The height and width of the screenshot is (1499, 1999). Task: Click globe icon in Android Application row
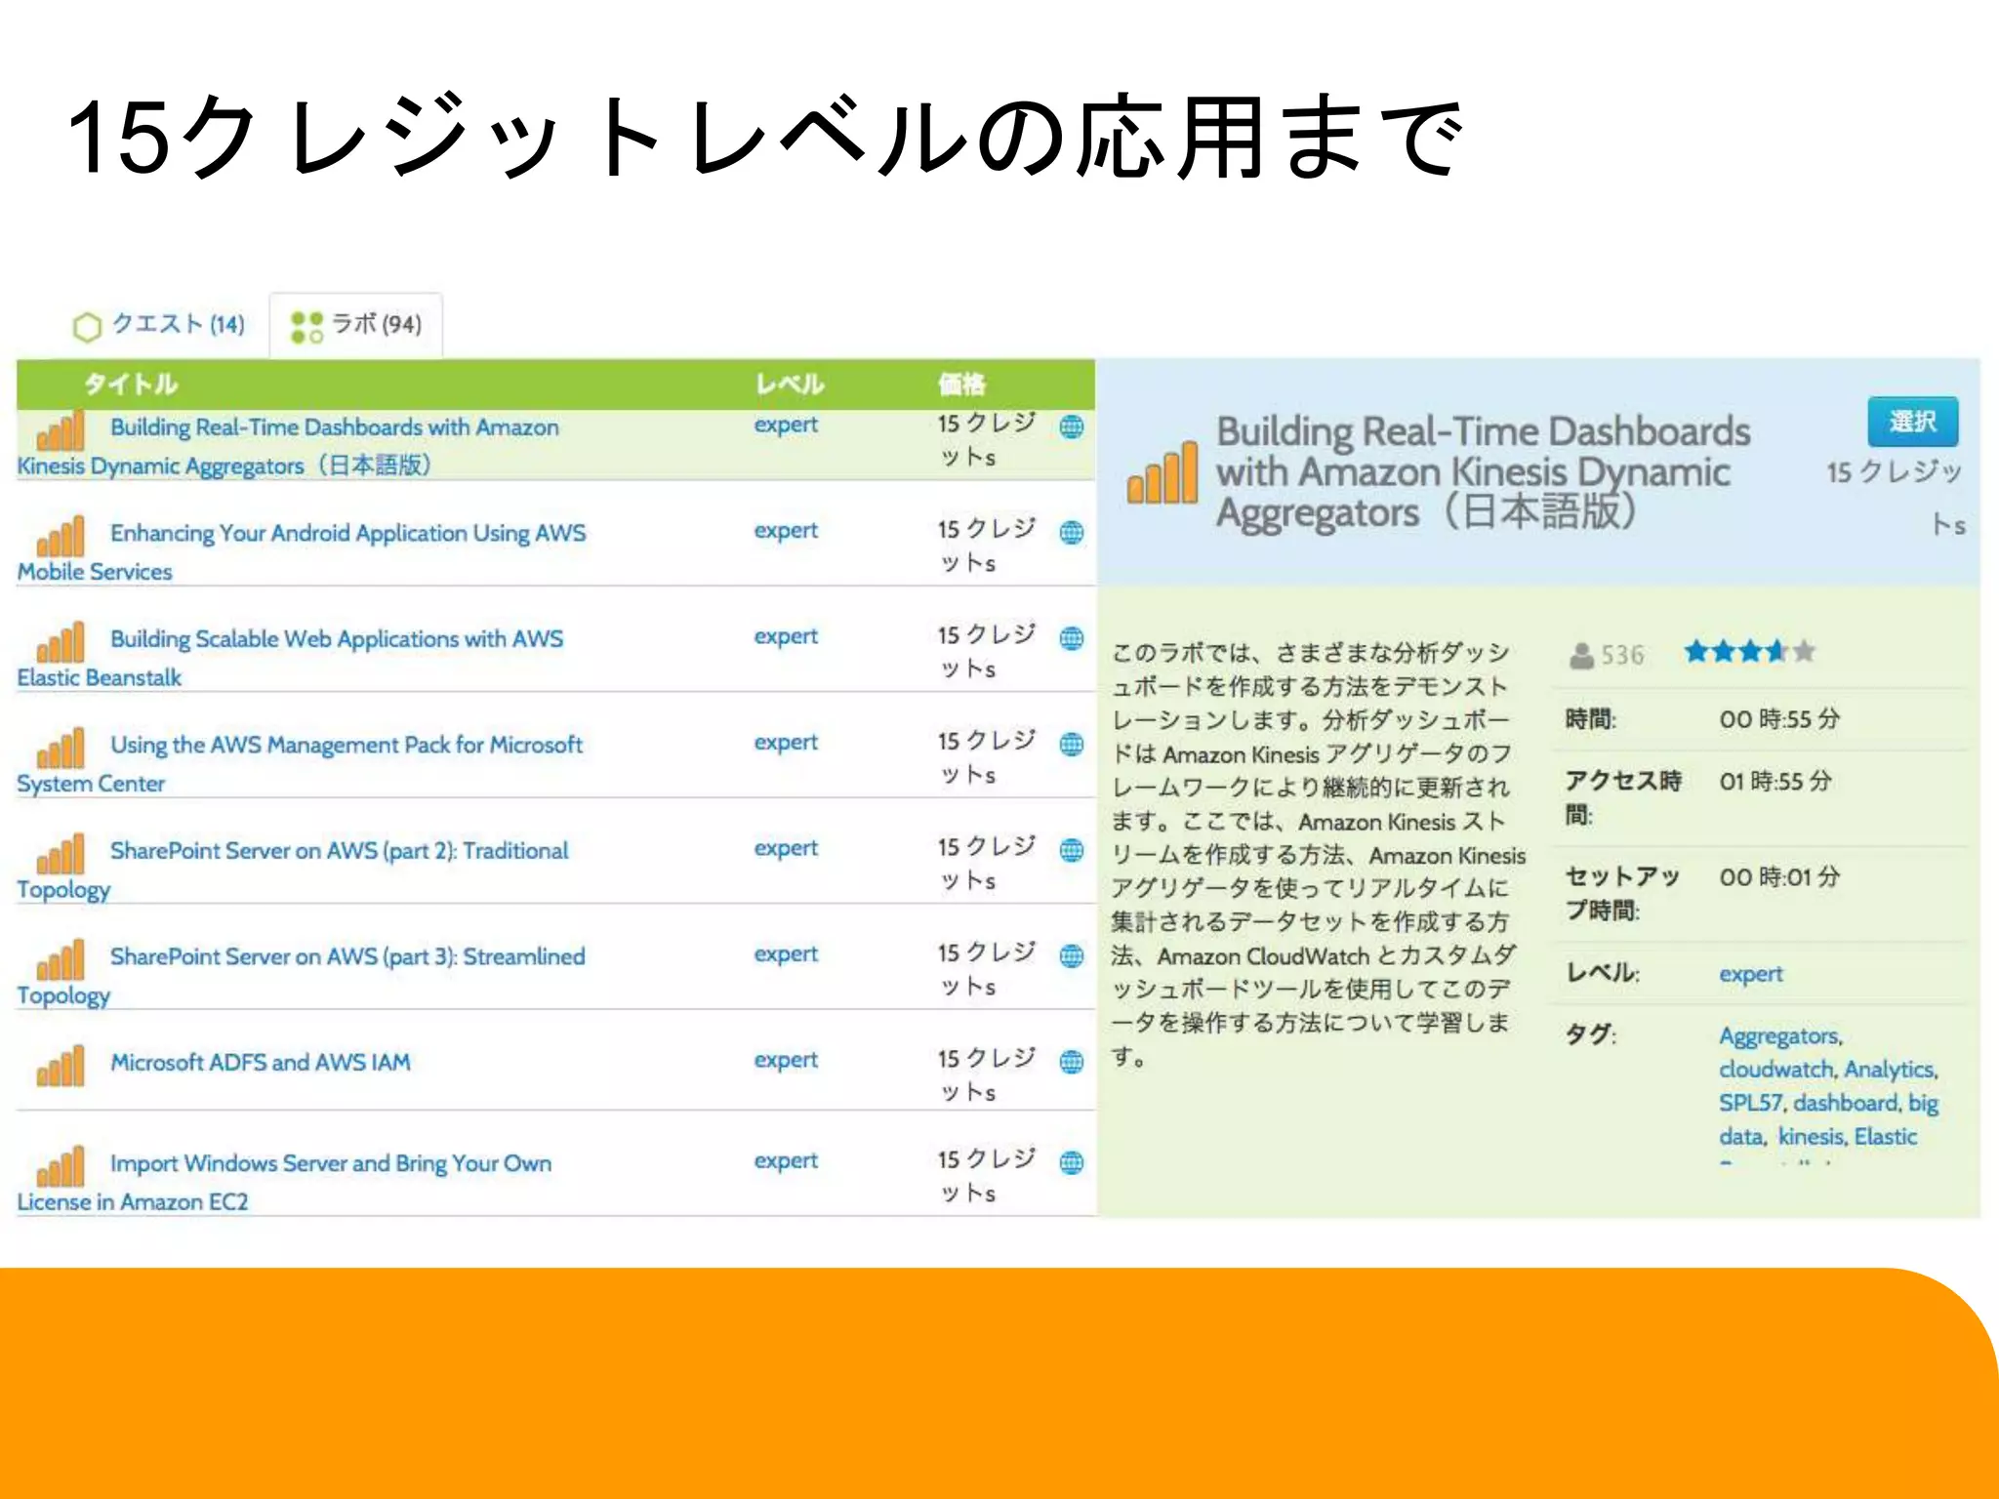pos(1072,532)
